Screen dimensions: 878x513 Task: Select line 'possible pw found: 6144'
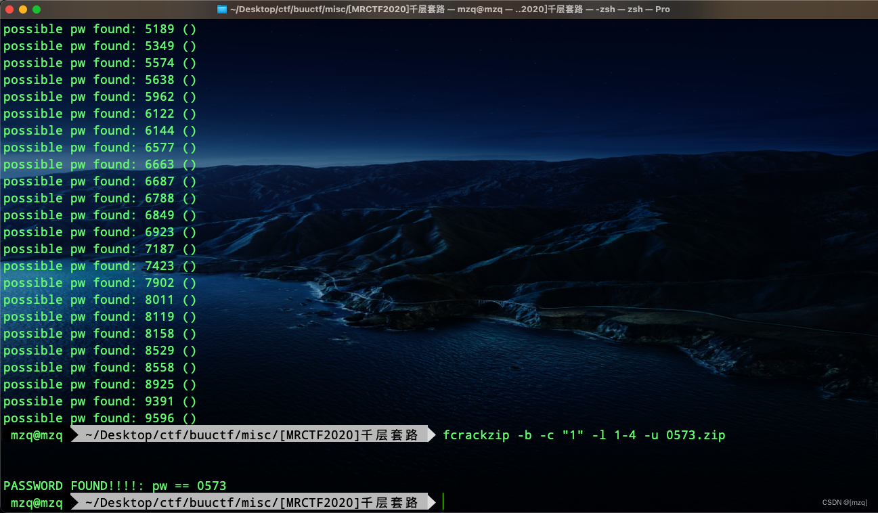point(100,131)
